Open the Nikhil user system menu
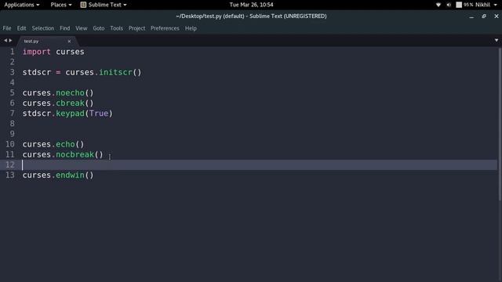Screen dimensions: 502x282 point(486,5)
